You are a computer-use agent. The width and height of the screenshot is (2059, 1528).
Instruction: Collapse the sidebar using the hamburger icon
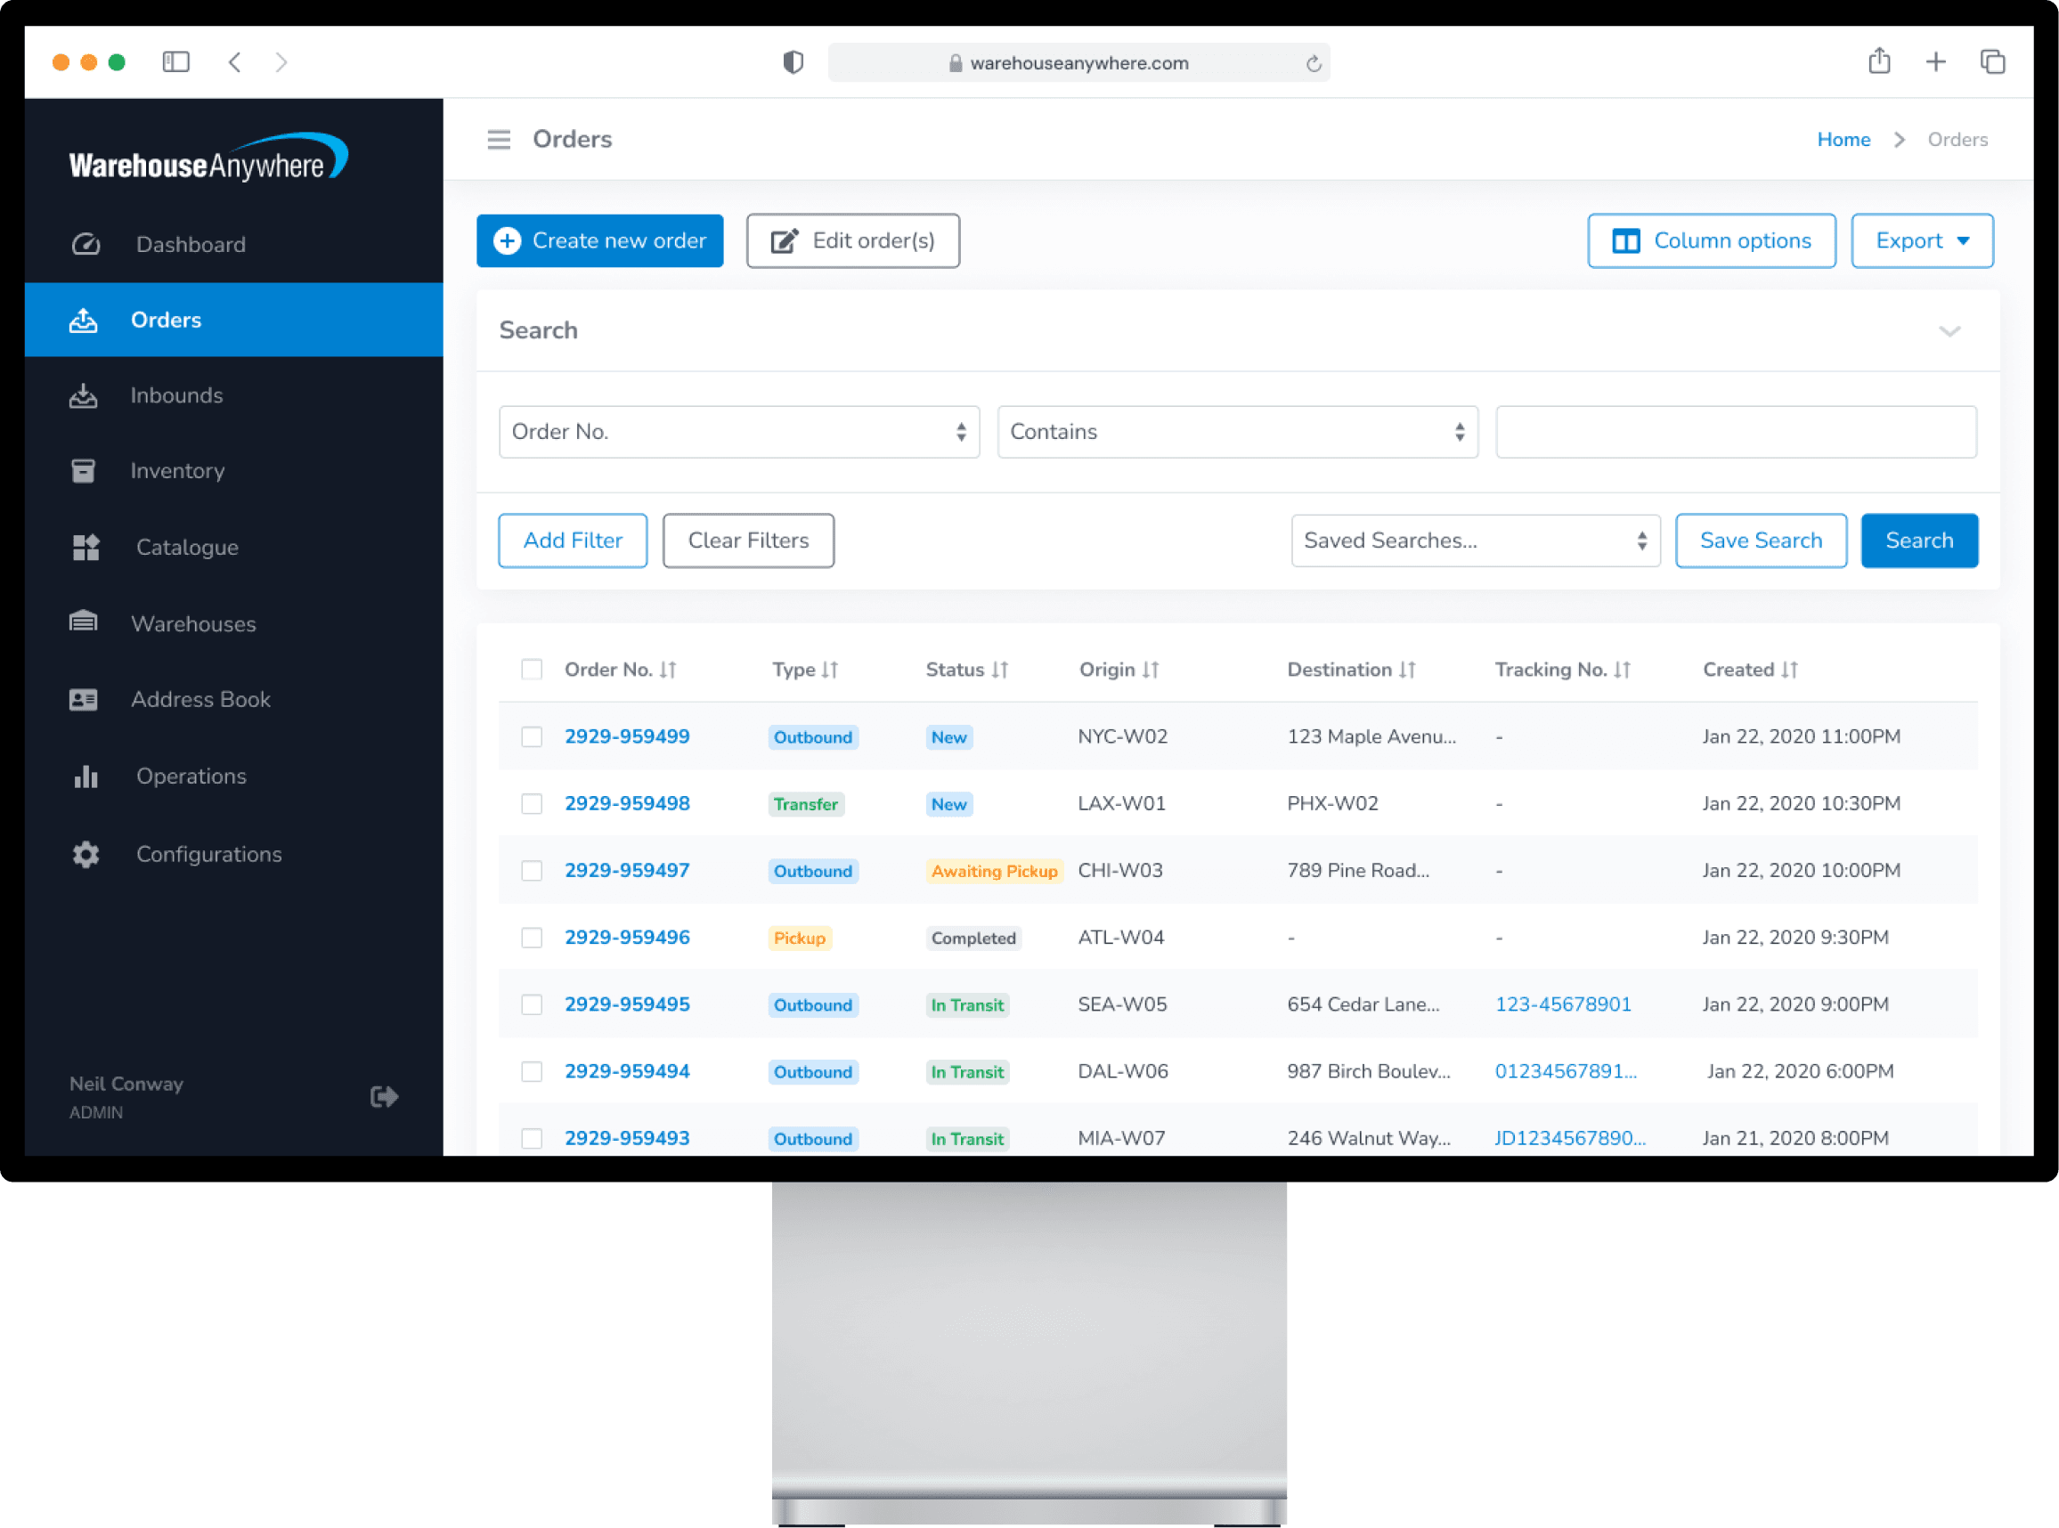tap(499, 139)
